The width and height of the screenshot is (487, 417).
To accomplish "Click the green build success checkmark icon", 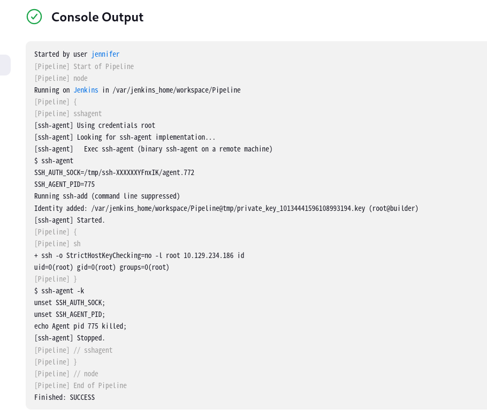I will pos(34,17).
